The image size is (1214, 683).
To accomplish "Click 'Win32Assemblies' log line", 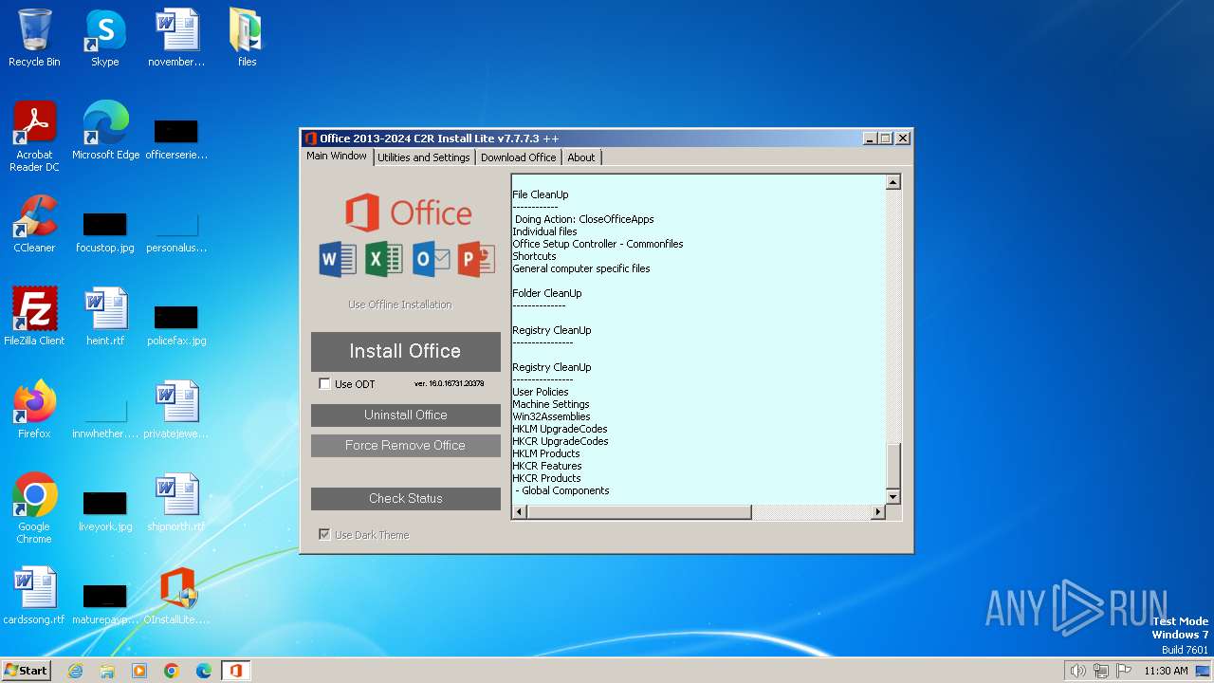I will pyautogui.click(x=551, y=416).
